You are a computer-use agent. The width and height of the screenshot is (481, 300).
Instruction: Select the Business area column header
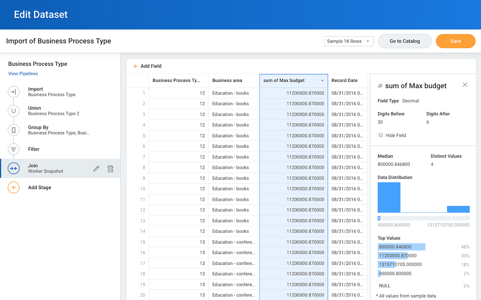pos(227,80)
